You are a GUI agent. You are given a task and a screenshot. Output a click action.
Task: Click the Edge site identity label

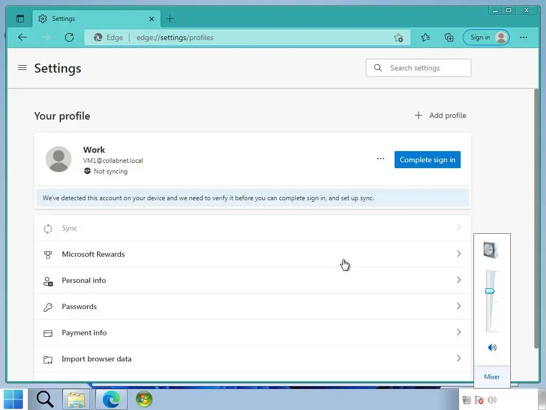108,37
